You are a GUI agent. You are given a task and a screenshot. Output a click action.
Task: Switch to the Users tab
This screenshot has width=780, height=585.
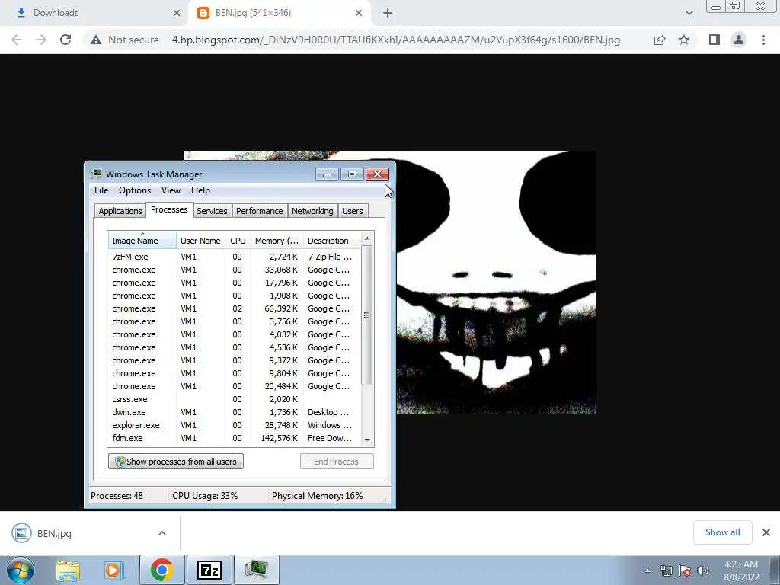(x=352, y=211)
